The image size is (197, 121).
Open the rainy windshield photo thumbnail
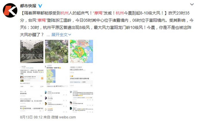pos(32,51)
